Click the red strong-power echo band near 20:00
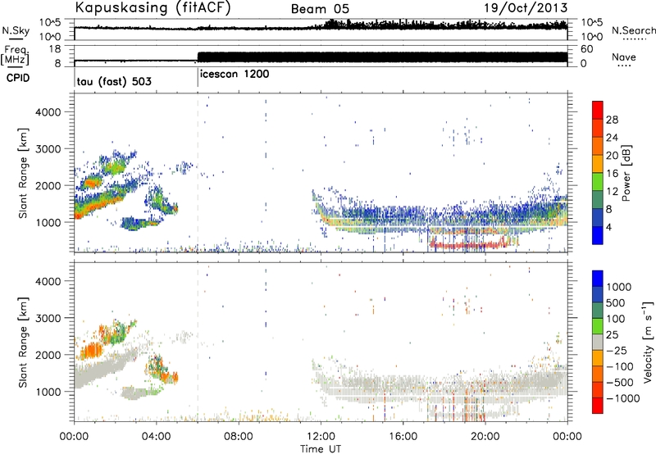 pos(468,244)
